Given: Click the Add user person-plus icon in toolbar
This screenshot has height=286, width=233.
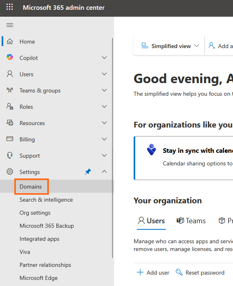Looking at the screenshot, I should [x=212, y=46].
